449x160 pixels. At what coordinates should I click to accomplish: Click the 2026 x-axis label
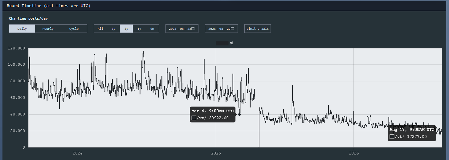click(x=354, y=153)
